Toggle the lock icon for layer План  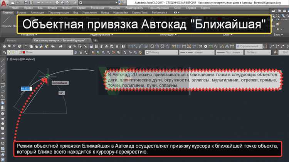(x=20, y=52)
